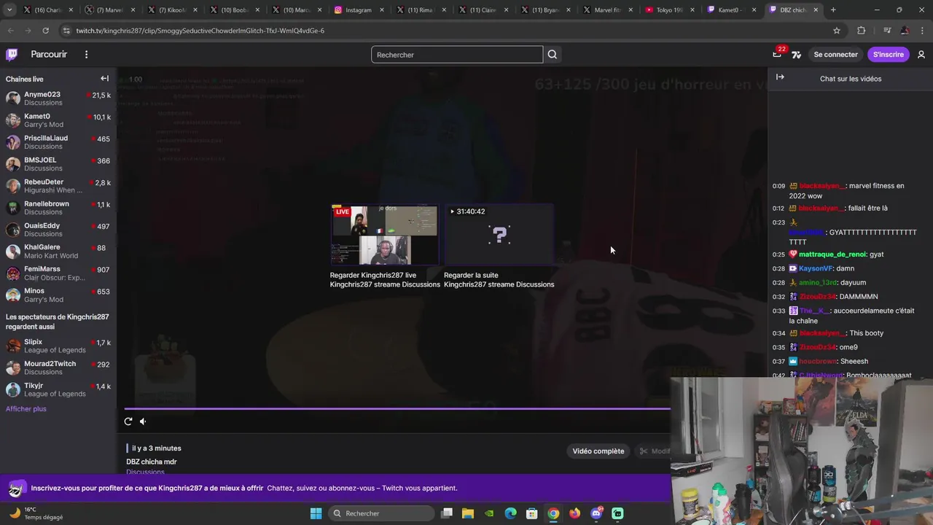Open Firefox from taskbar
Image resolution: width=933 pixels, height=525 pixels.
[x=575, y=513]
